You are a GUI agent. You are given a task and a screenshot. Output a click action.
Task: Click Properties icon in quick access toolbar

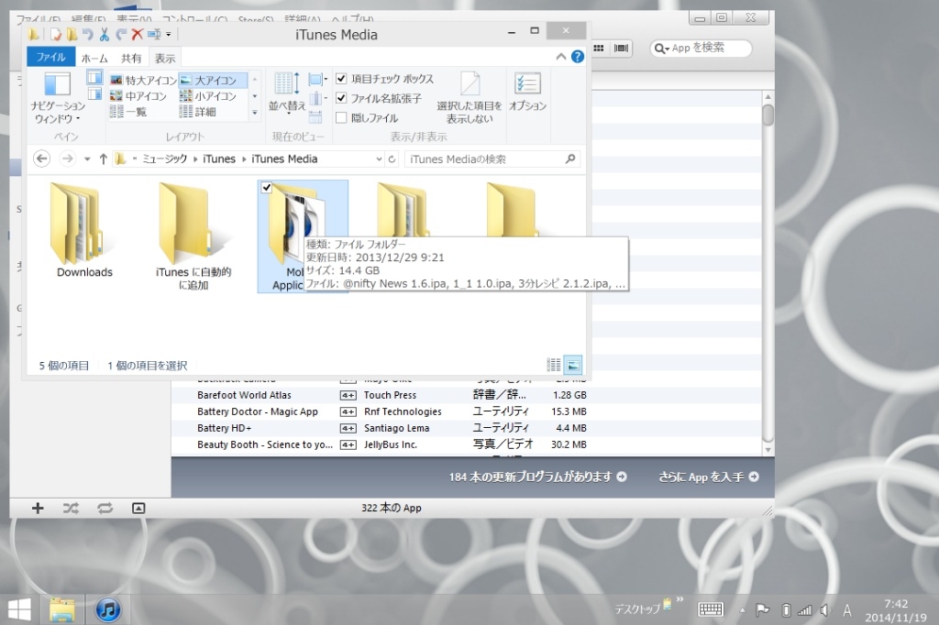click(56, 35)
